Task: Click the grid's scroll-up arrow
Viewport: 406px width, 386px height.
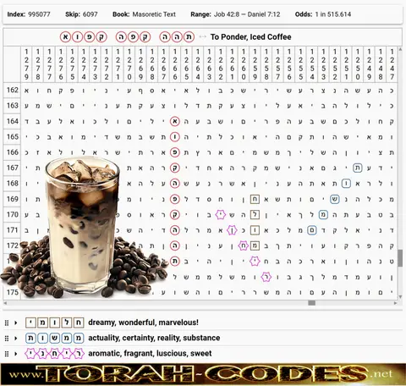Action: 400,49
